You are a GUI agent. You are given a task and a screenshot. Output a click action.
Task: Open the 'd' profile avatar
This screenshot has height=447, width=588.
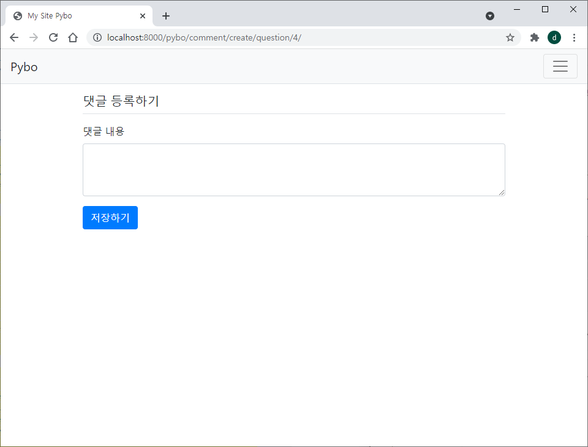(x=554, y=37)
